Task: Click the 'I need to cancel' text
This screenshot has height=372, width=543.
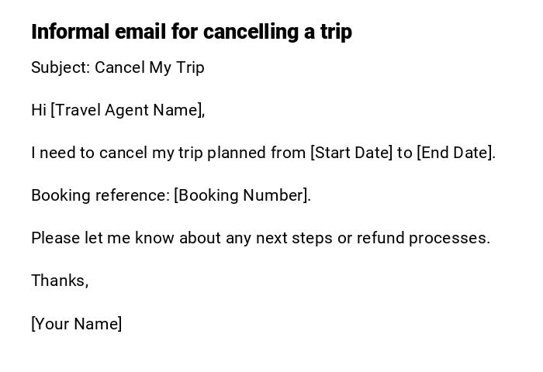Action: (76, 153)
